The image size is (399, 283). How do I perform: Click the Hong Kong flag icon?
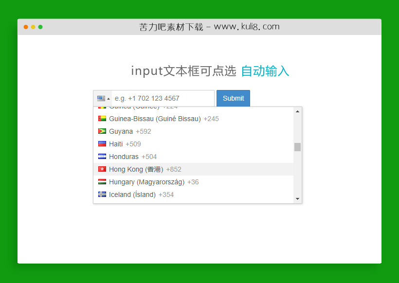(x=102, y=169)
